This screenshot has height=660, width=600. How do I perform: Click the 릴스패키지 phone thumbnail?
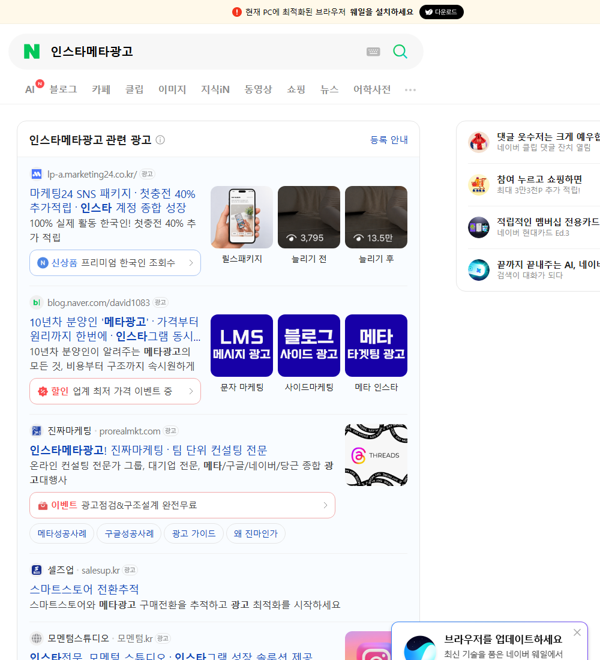[x=242, y=217]
